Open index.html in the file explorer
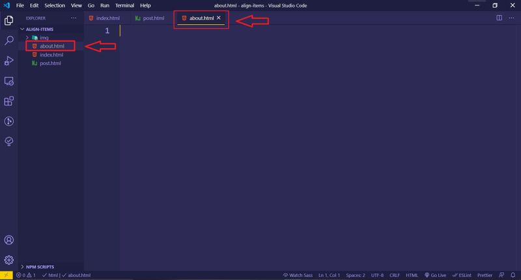This screenshot has height=280, width=521. click(x=51, y=55)
